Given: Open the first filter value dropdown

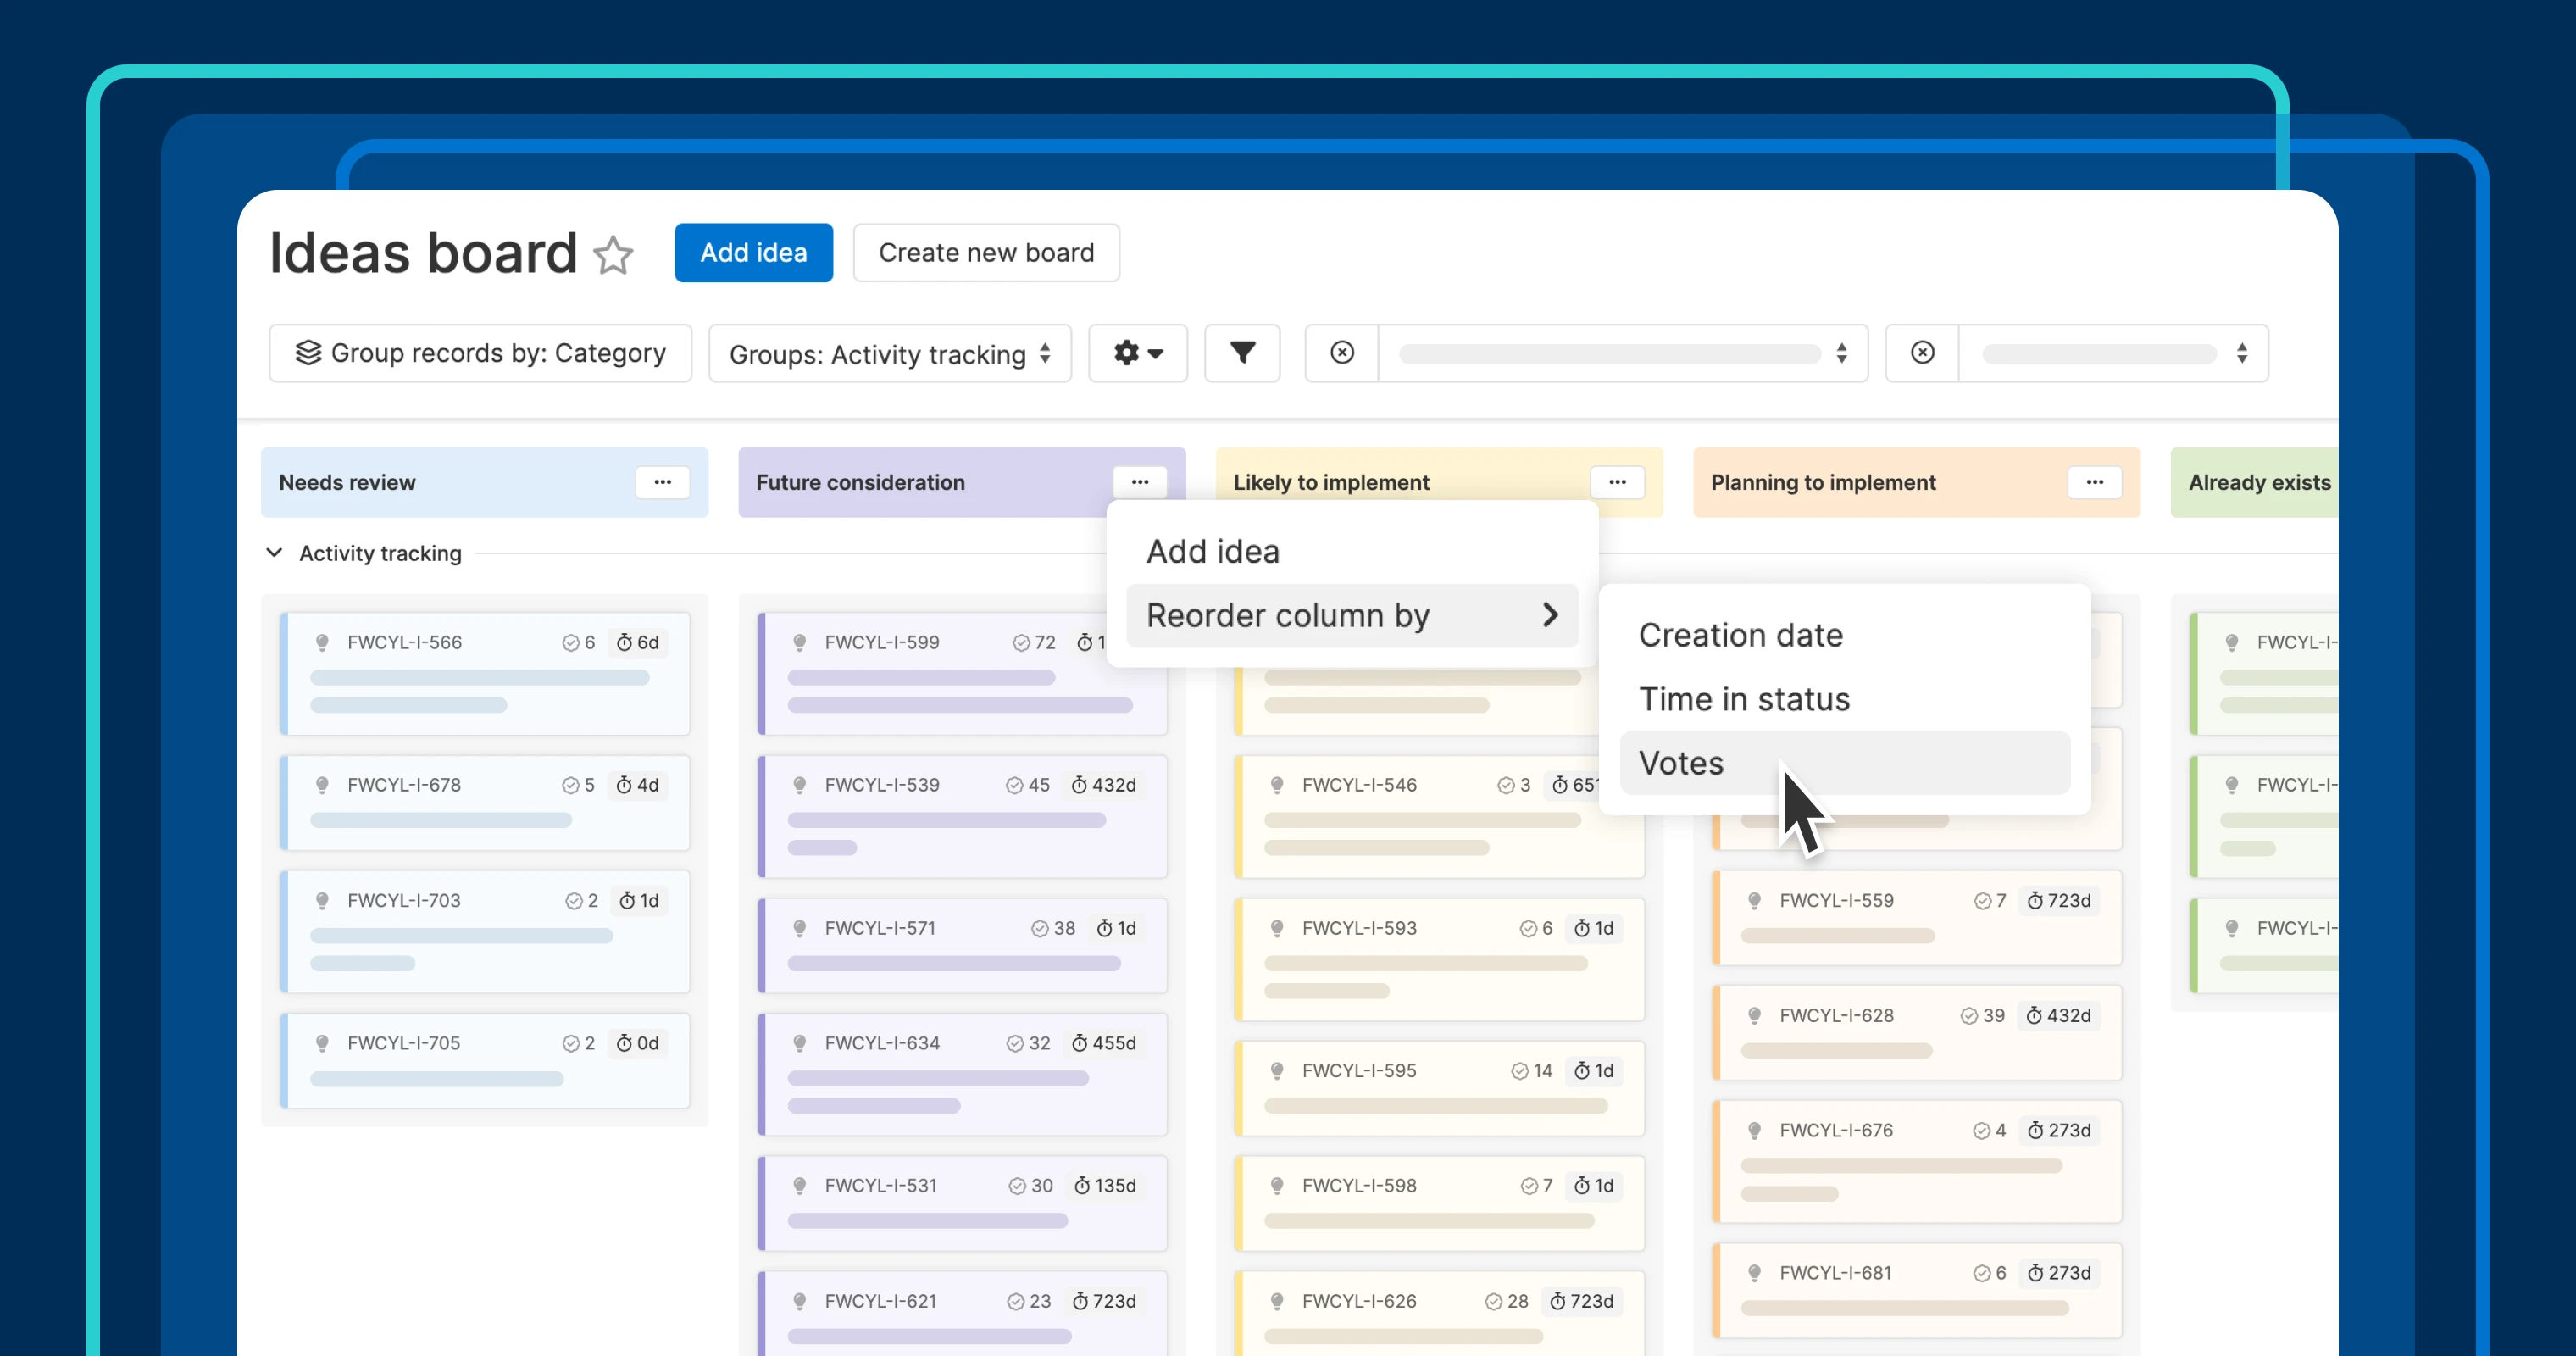Looking at the screenshot, I should 1622,353.
